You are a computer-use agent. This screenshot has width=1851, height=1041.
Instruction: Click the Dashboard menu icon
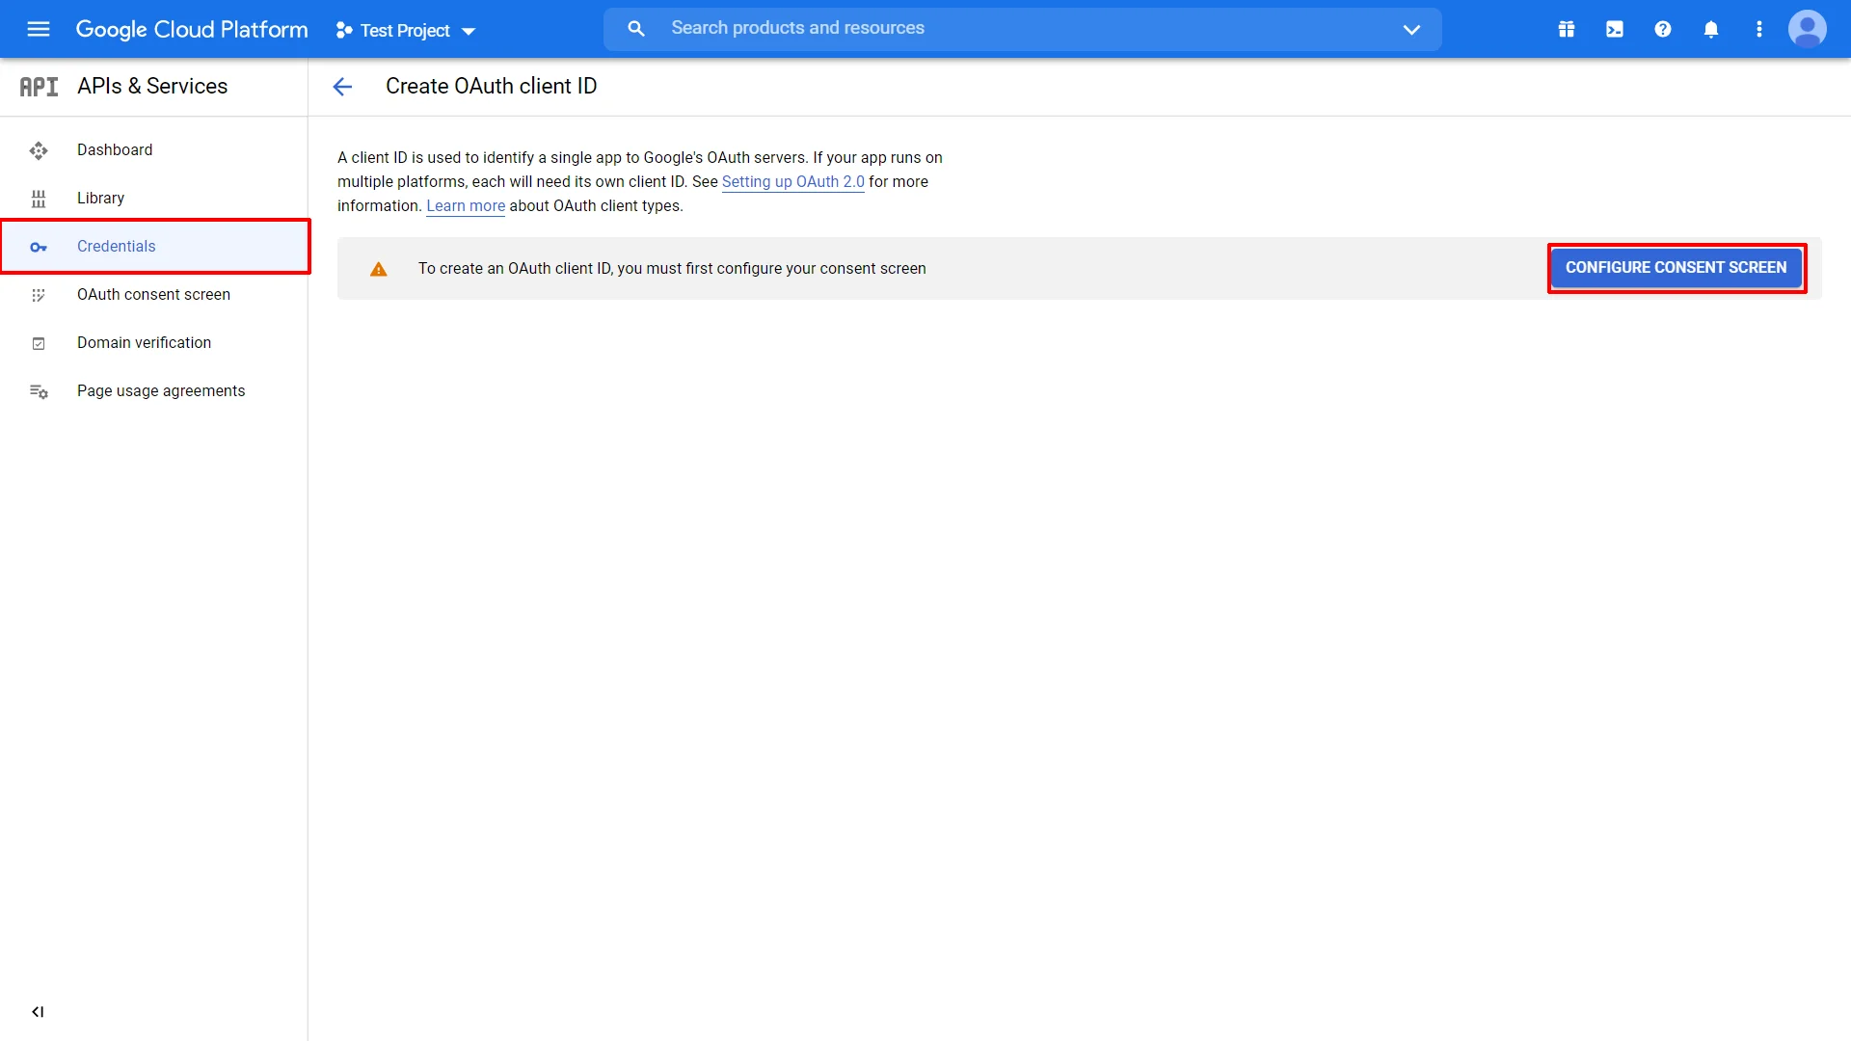tap(39, 150)
